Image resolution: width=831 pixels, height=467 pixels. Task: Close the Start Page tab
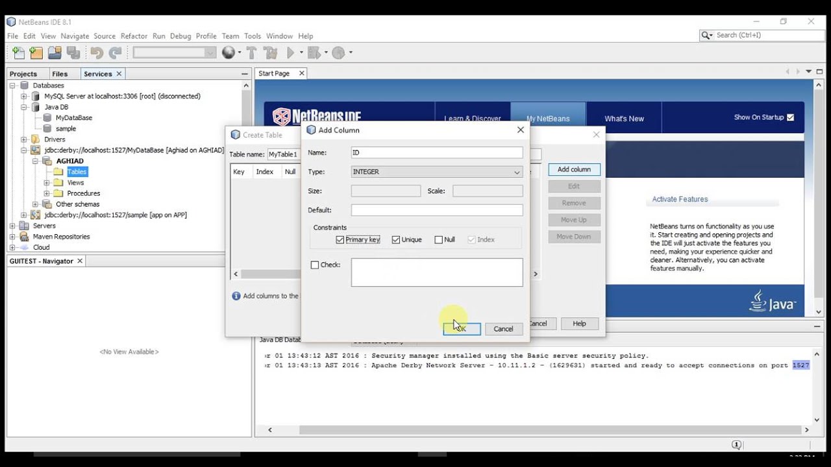(301, 73)
